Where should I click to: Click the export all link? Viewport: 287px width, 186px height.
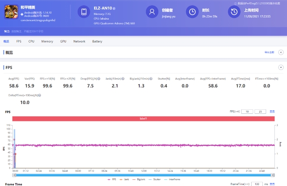pyautogui.click(x=270, y=52)
